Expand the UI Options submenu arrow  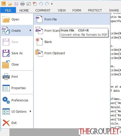tap(30, 111)
